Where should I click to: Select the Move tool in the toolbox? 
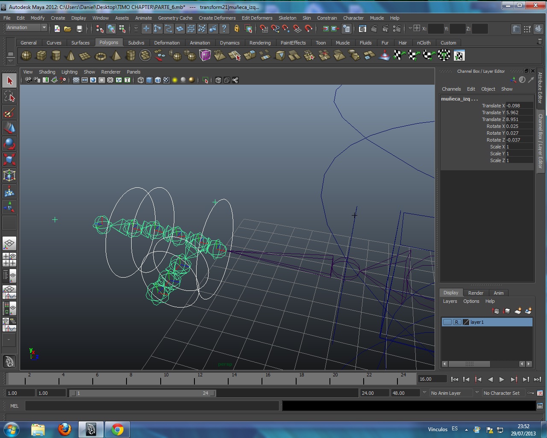tap(9, 128)
